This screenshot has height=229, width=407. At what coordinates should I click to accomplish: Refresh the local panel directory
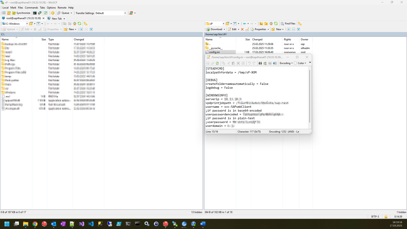pyautogui.click(x=79, y=24)
